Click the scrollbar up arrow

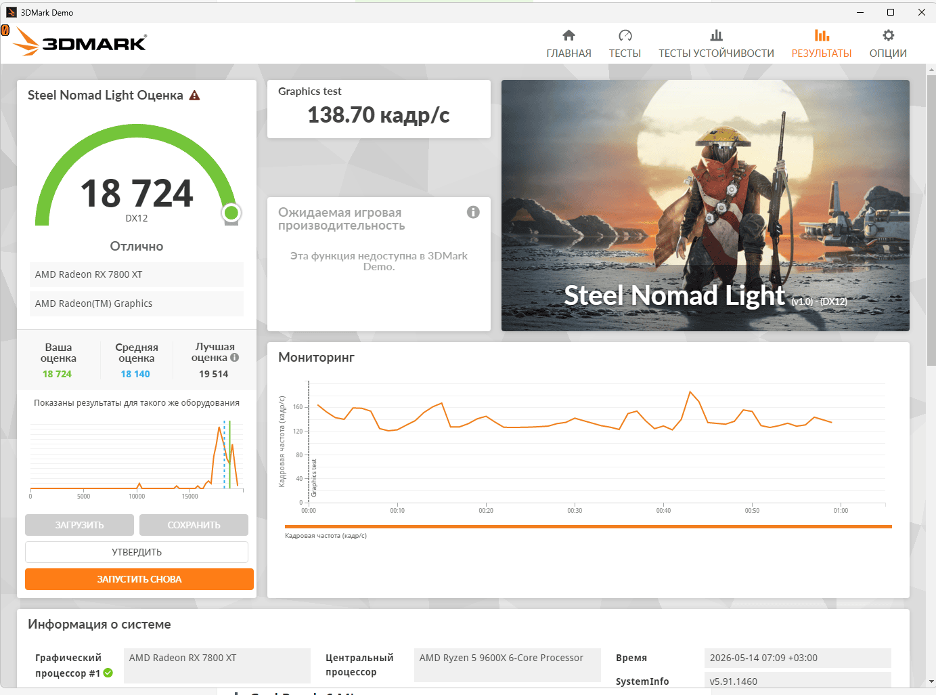pos(931,69)
